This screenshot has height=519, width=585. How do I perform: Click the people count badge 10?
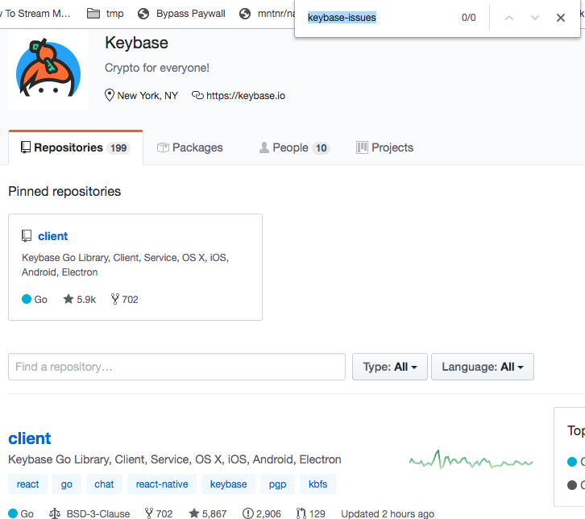coord(321,148)
